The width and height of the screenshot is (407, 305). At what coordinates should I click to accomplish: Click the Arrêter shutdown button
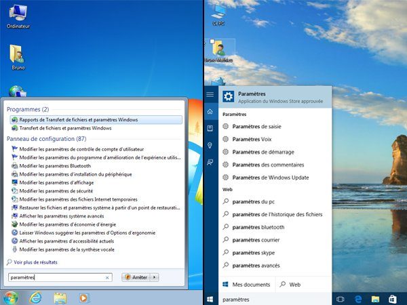[x=136, y=277]
